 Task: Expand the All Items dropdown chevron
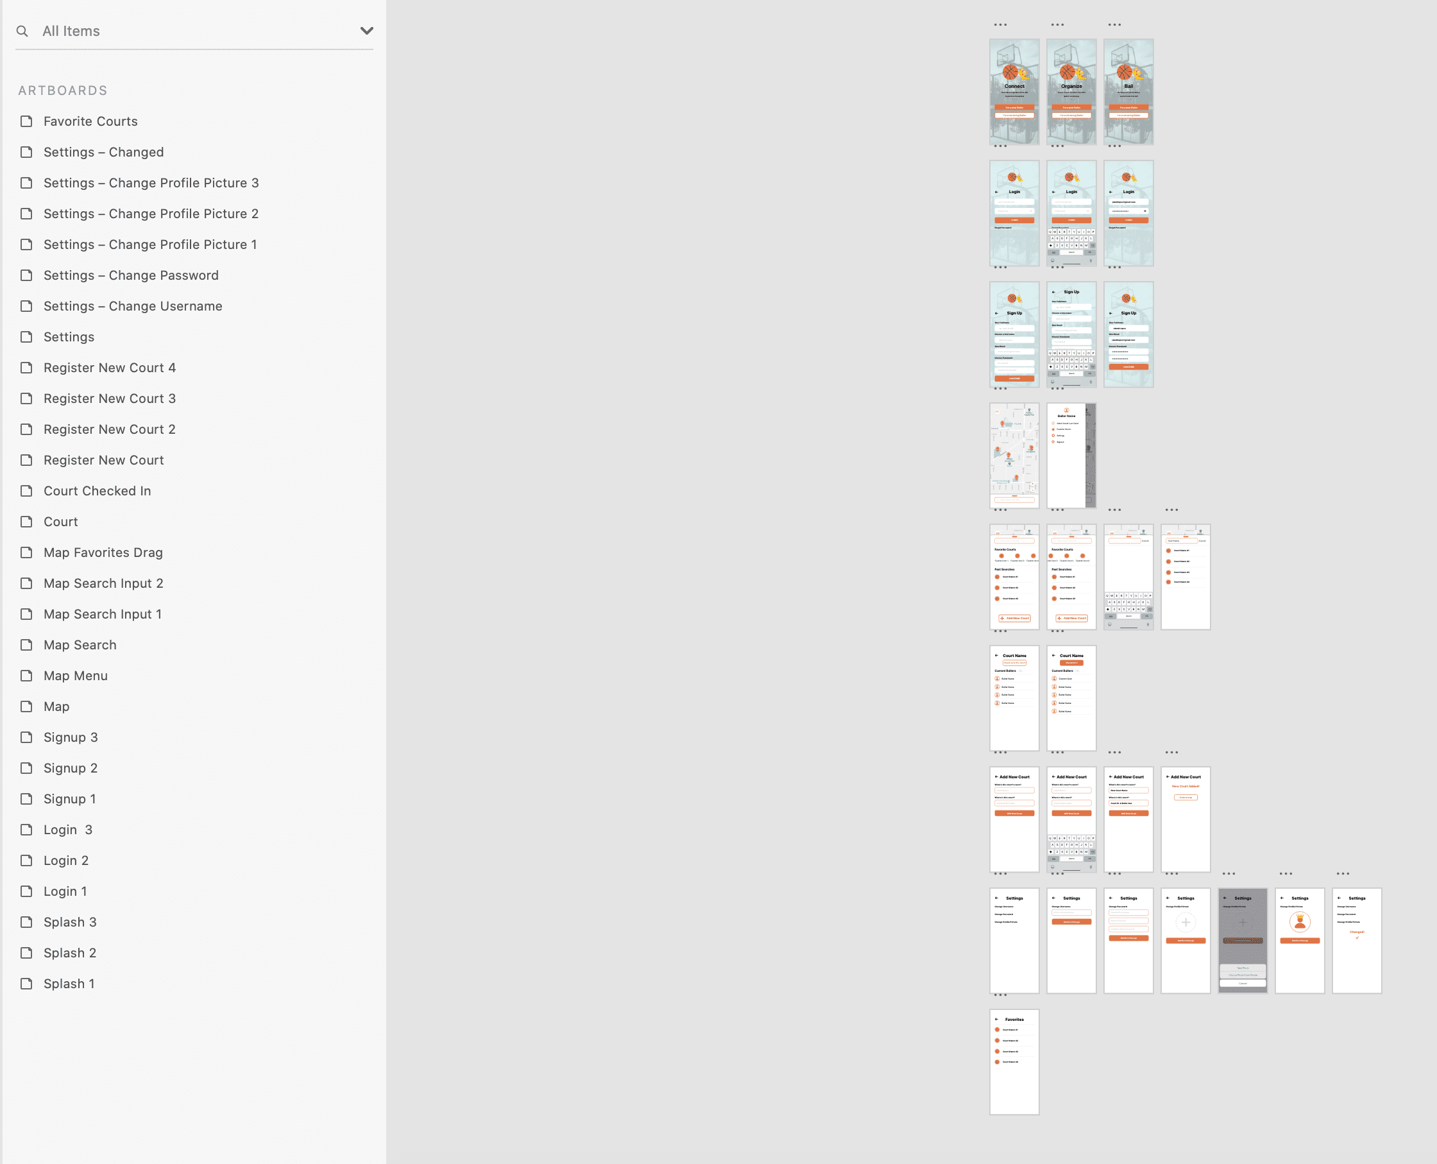[x=366, y=31]
